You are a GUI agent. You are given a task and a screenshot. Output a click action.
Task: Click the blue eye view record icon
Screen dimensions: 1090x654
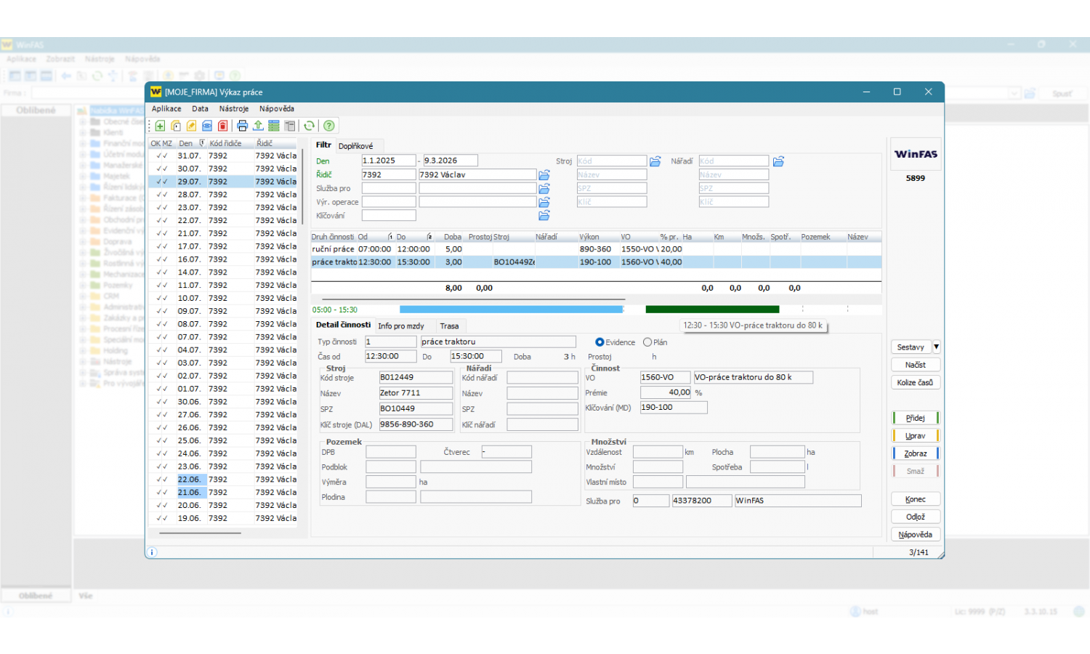(207, 126)
